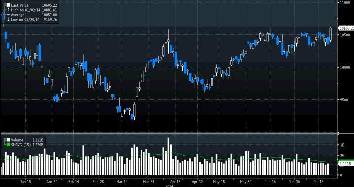Click the 10000 price axis label
354x187 pixels.
345,67
